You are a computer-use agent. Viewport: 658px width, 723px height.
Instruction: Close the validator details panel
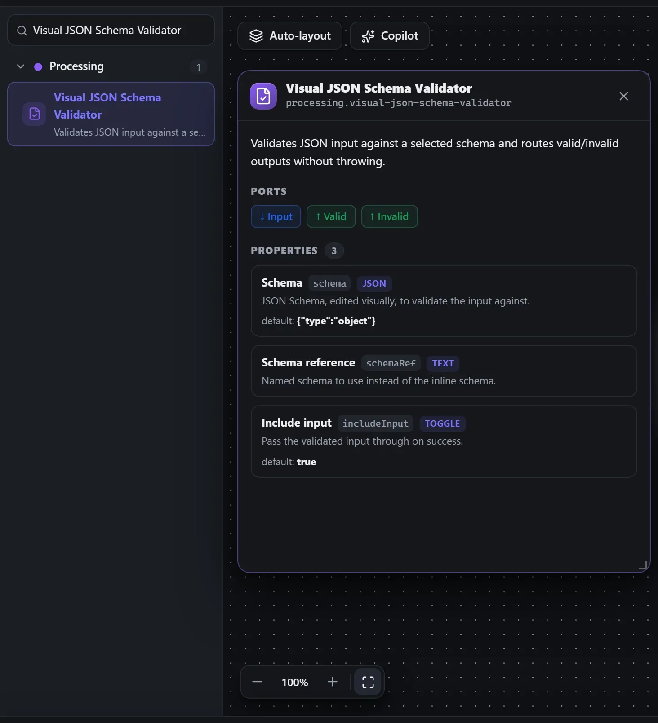coord(624,96)
